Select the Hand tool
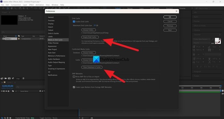 [x=12, y=8]
